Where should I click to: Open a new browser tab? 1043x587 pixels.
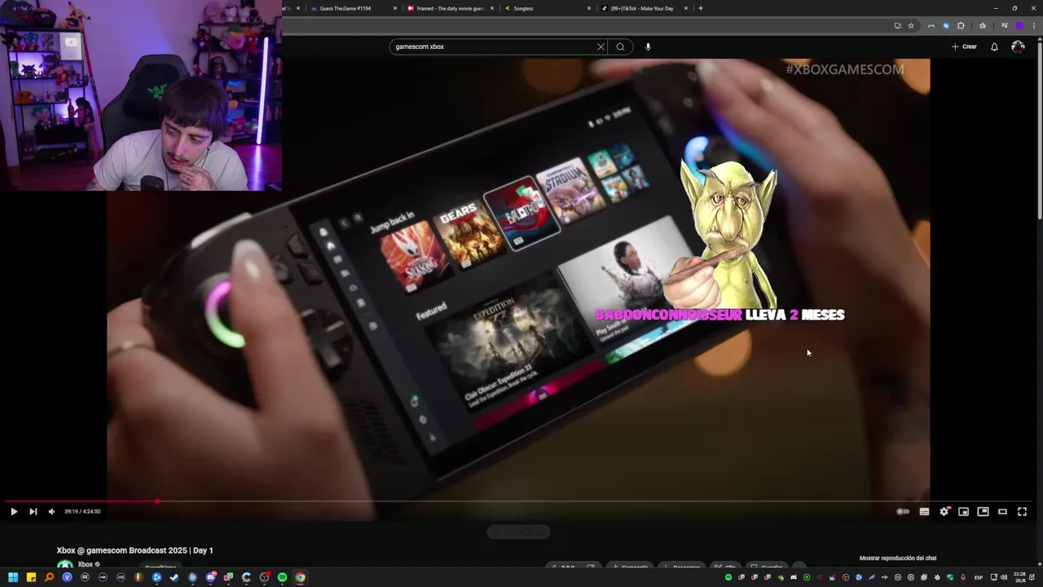(x=700, y=8)
